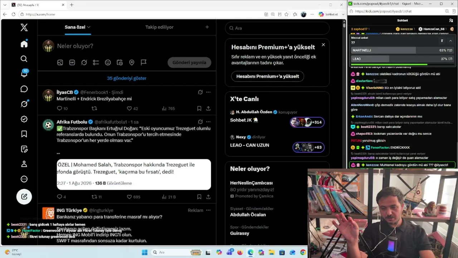
Task: Click the Windows taskbar Ara search box
Action: tap(177, 252)
